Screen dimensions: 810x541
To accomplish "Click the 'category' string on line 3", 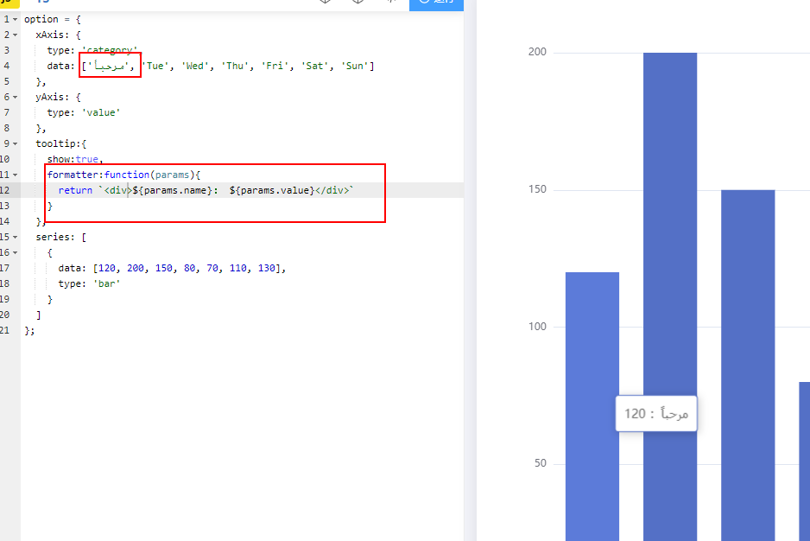I will 110,50.
